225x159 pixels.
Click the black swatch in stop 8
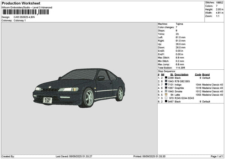pos(166,101)
